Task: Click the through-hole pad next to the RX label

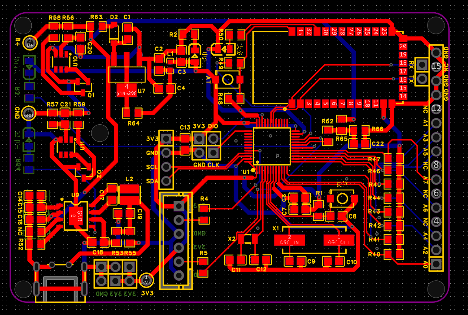Action: click(422, 64)
